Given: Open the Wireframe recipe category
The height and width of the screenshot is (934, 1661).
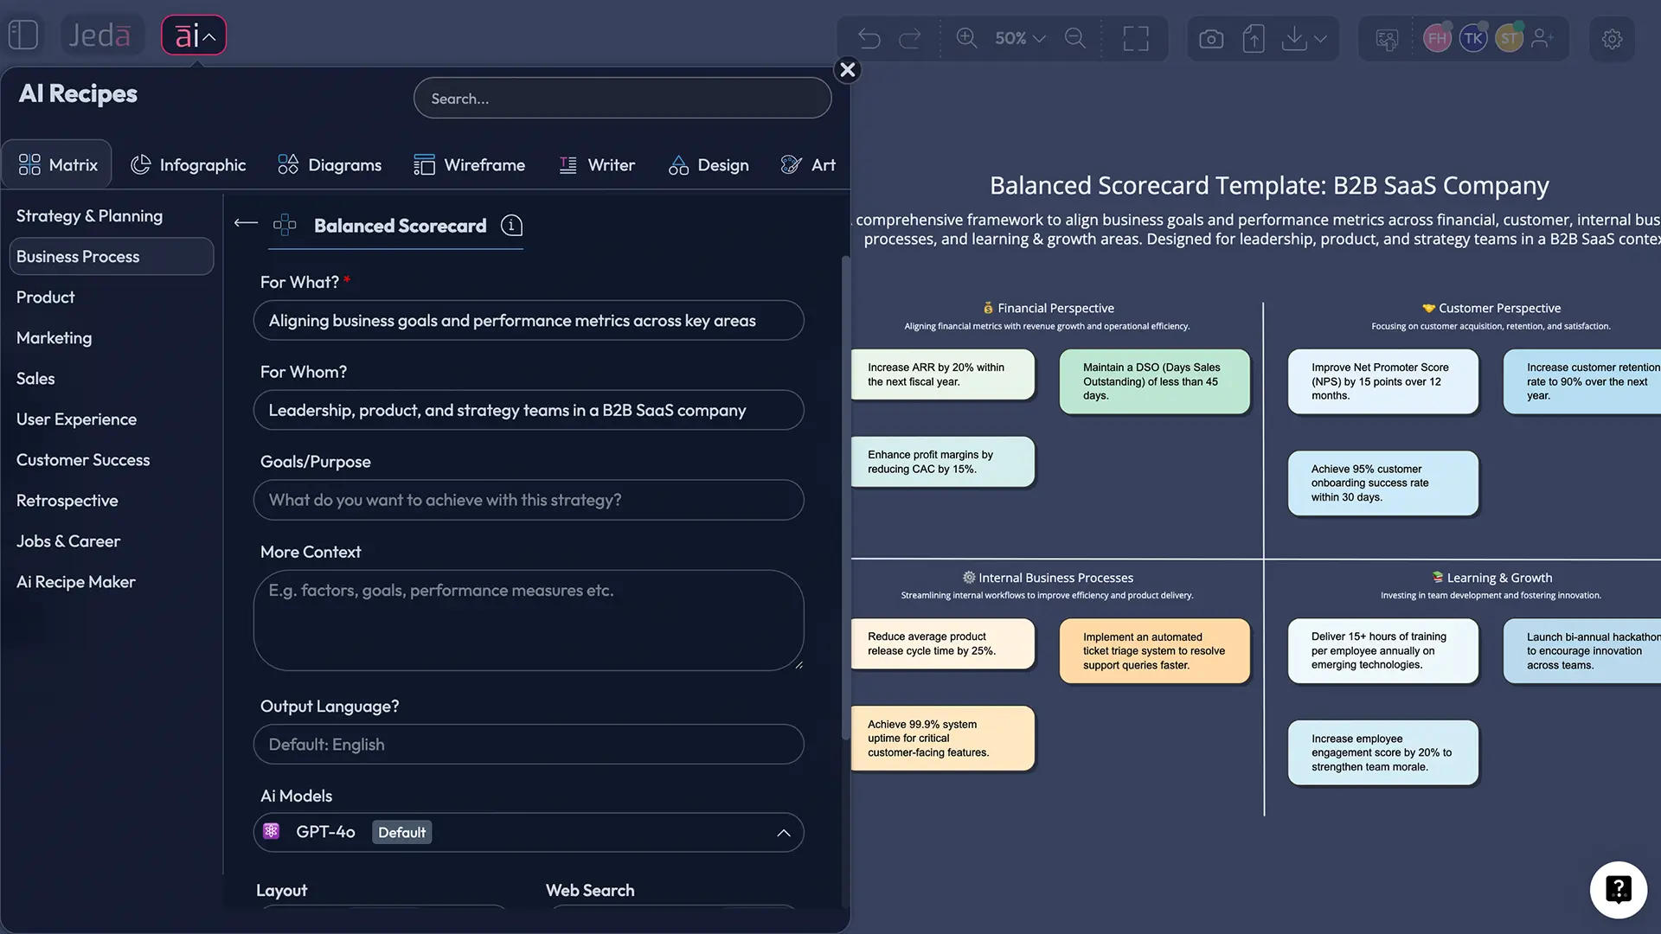Looking at the screenshot, I should pyautogui.click(x=470, y=164).
